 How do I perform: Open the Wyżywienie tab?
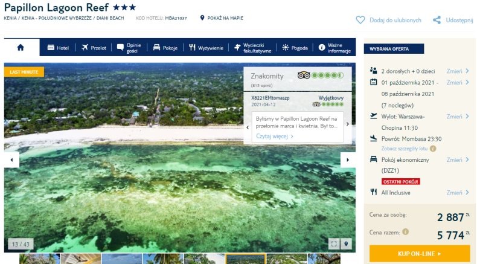tap(206, 48)
